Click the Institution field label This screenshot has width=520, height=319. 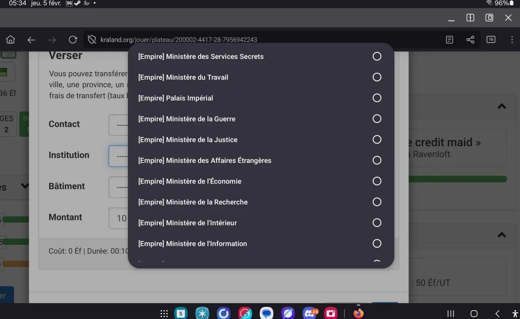point(69,155)
